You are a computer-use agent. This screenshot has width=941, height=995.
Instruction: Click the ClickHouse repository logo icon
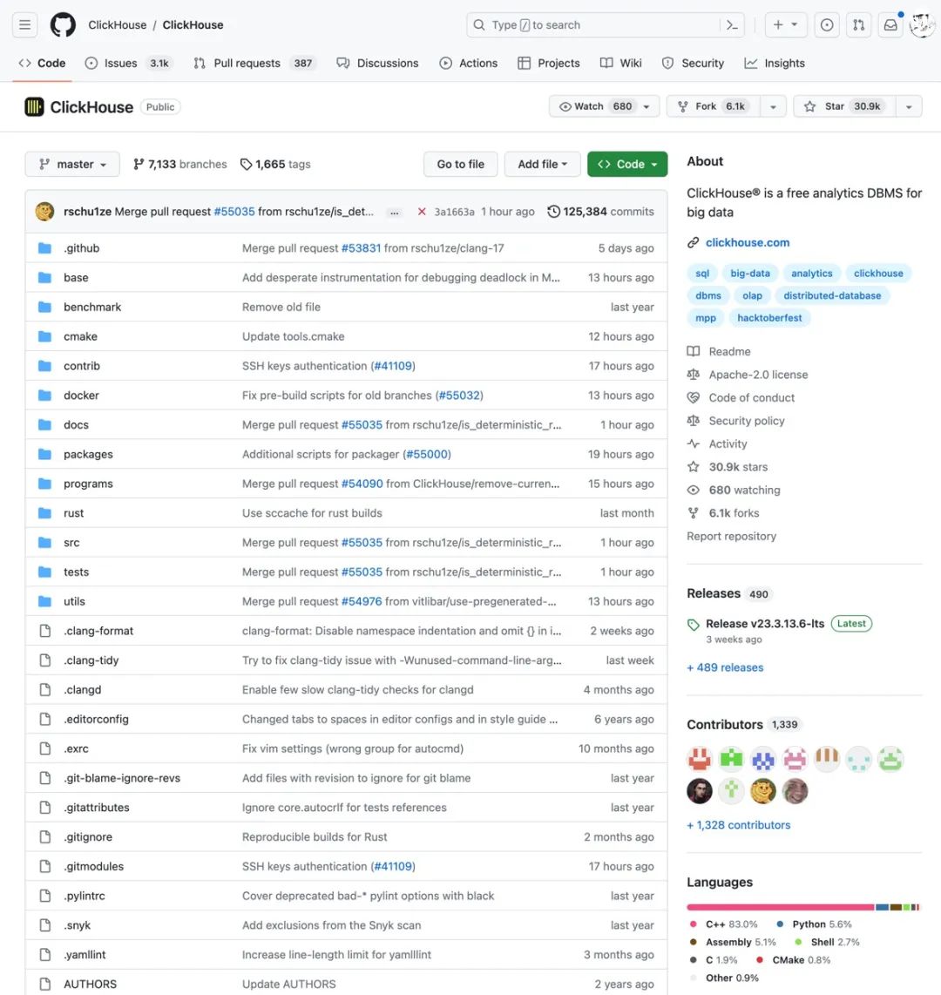pyautogui.click(x=34, y=106)
